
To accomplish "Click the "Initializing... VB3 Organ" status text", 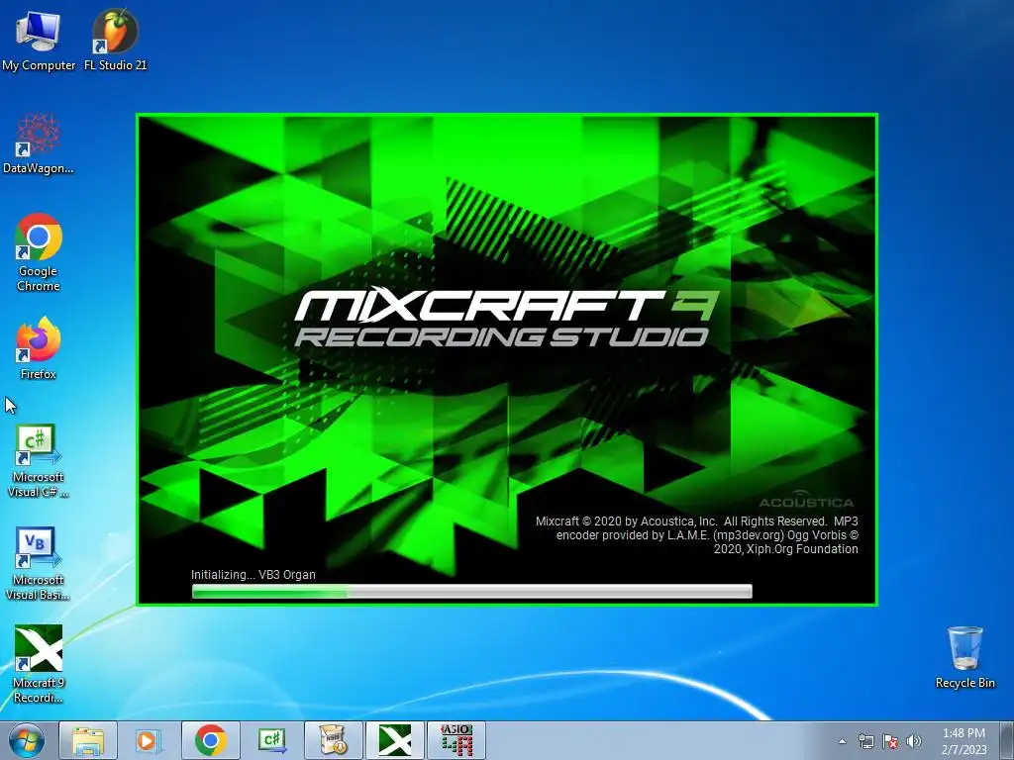I will 253,575.
